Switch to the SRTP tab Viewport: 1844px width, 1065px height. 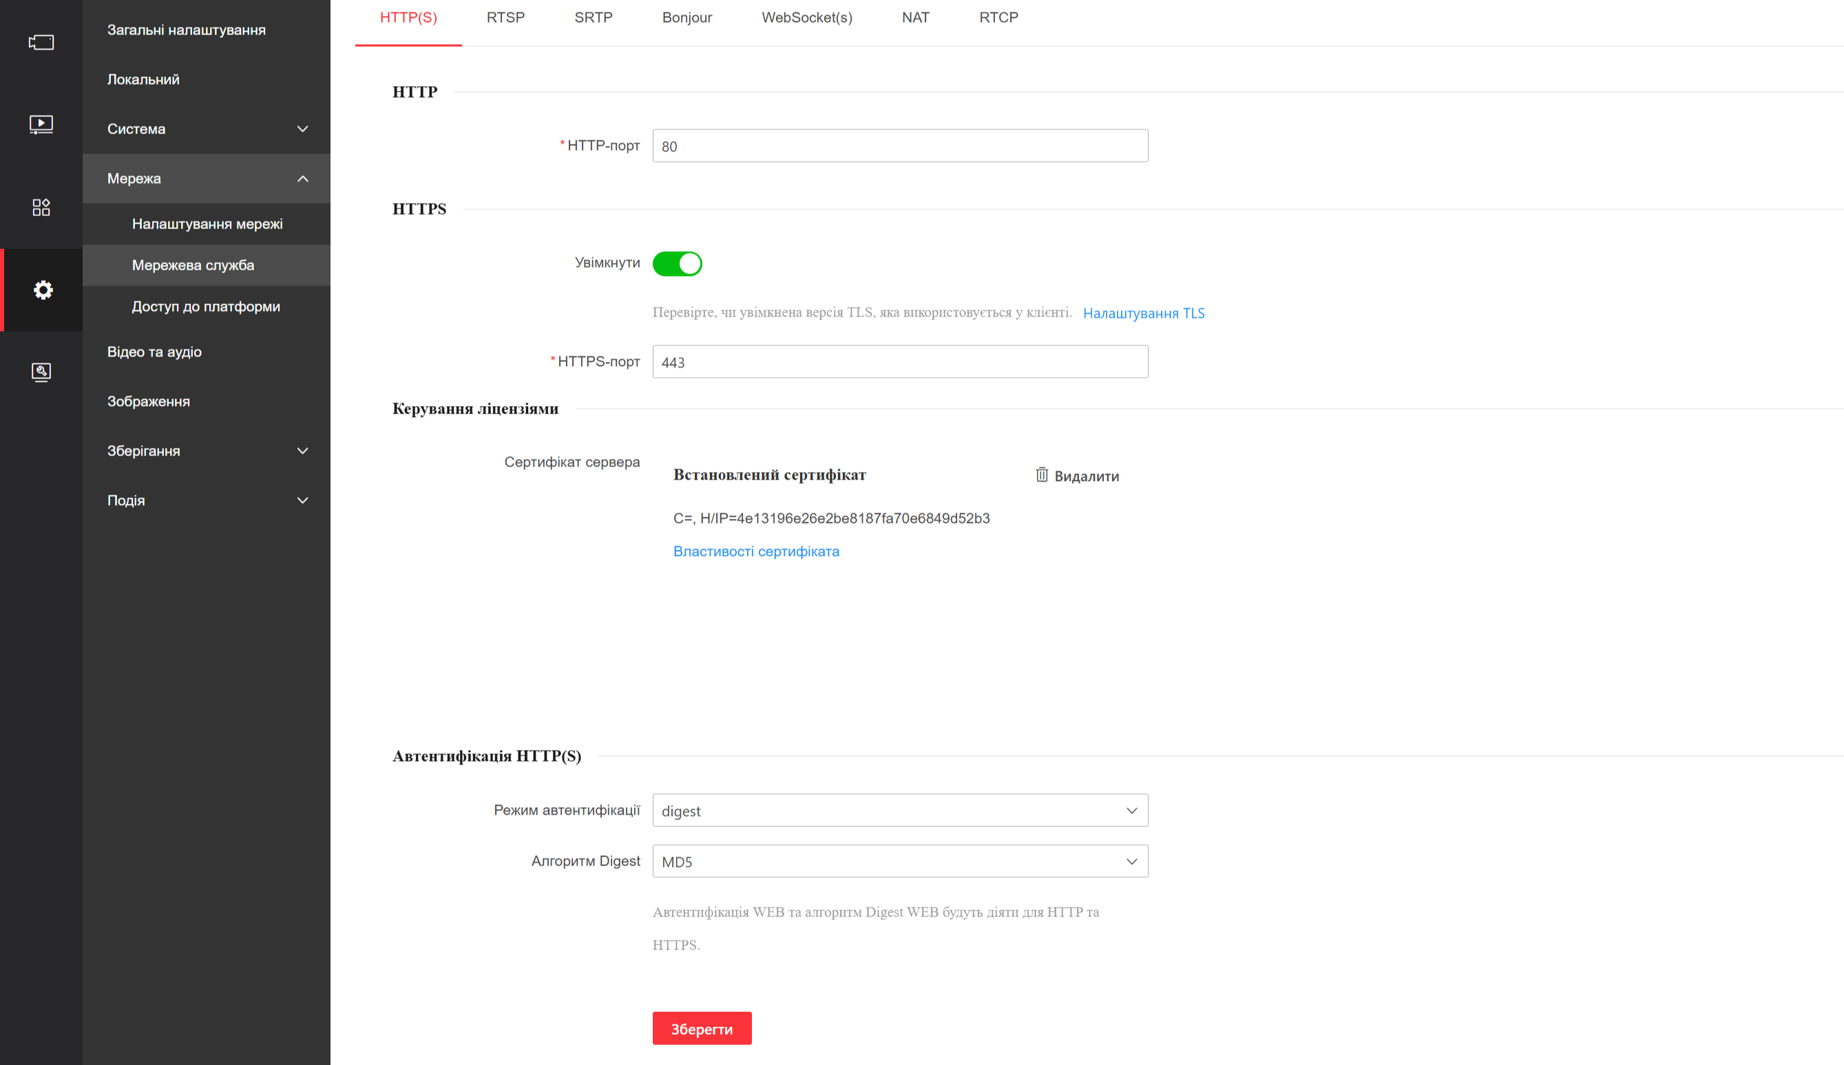pyautogui.click(x=594, y=17)
